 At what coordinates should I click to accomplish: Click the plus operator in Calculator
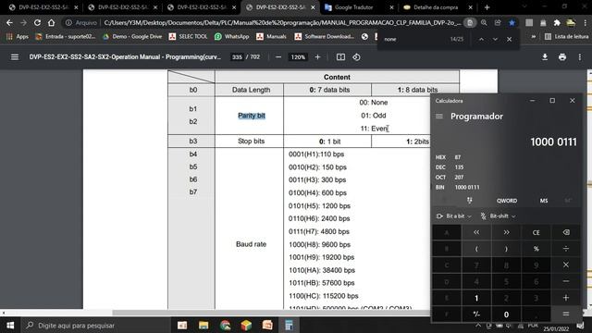click(x=565, y=298)
